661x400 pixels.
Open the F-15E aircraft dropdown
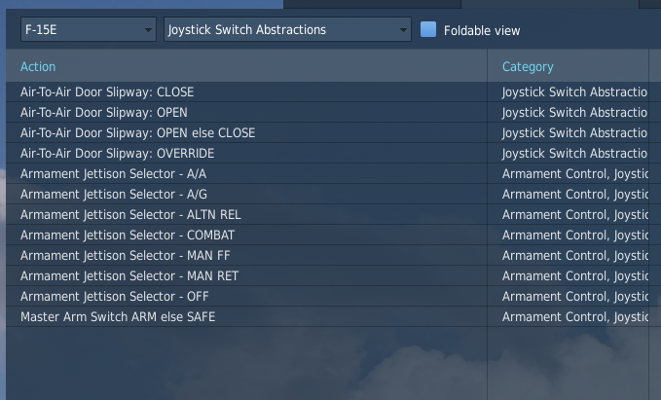(89, 29)
